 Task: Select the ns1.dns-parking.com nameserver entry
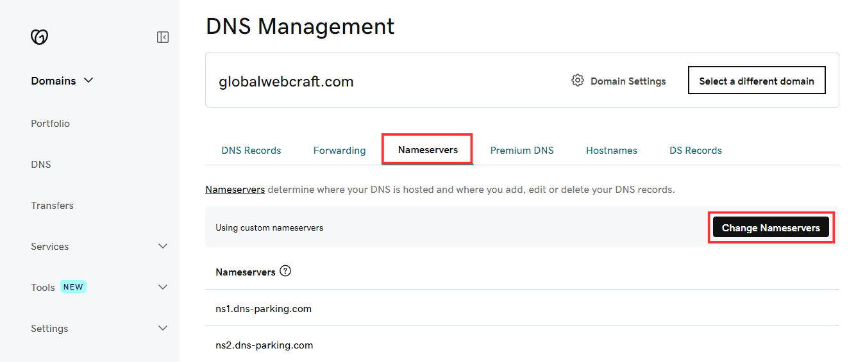[264, 309]
